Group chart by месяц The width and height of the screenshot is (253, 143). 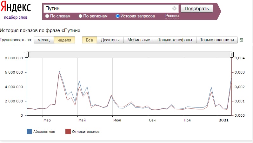43,40
